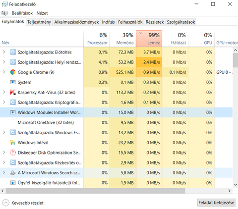This screenshot has height=209, width=238.
Task: Expand A Microsoft Windows Search row
Action: click(4, 173)
